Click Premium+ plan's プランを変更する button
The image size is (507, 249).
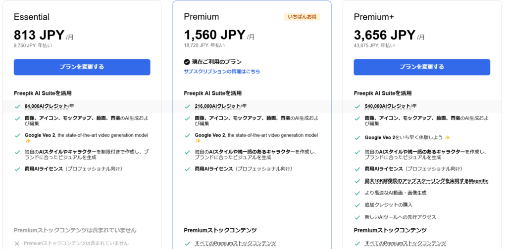click(x=422, y=67)
